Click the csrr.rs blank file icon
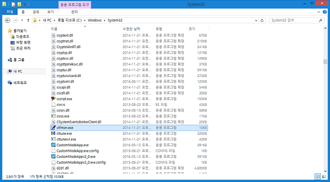330x182 pixels. pyautogui.click(x=53, y=105)
